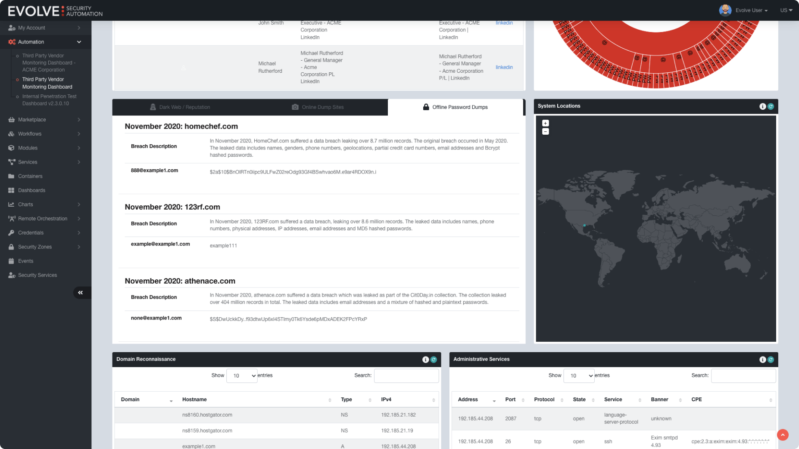Expand the Charts submenu chevron
Image resolution: width=799 pixels, height=449 pixels.
click(79, 204)
